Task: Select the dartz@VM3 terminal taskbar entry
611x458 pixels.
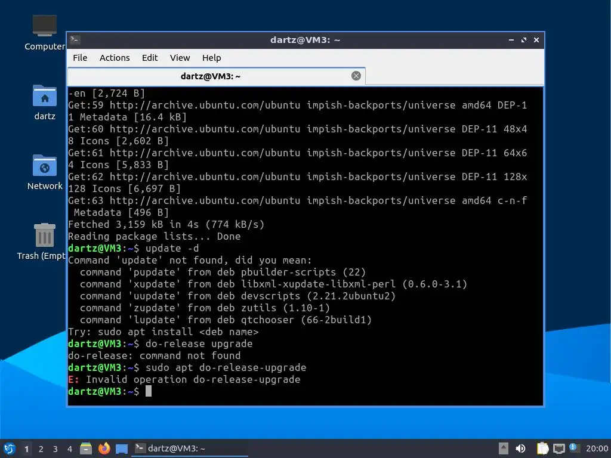Action: (x=190, y=448)
